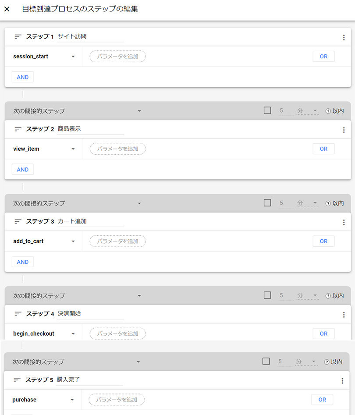The height and width of the screenshot is (415, 355).
Task: Click the OR button for view_item
Action: [x=323, y=149]
